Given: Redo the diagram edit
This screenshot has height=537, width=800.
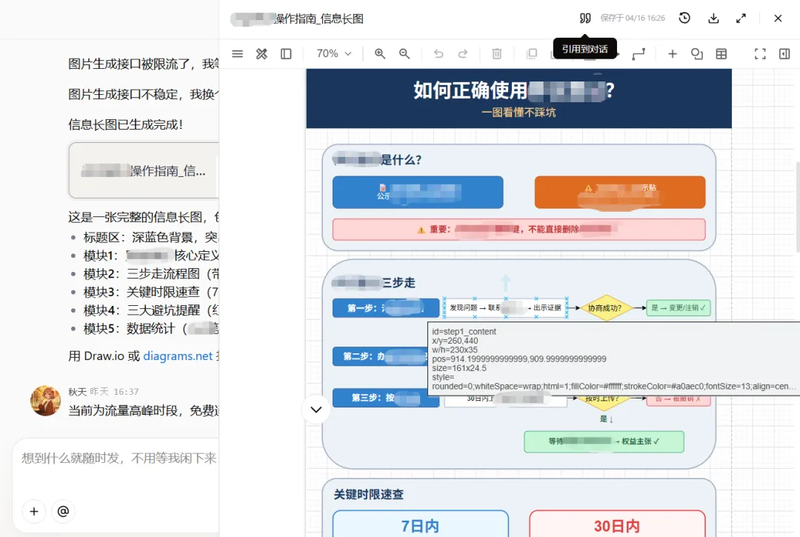Looking at the screenshot, I should click(463, 53).
